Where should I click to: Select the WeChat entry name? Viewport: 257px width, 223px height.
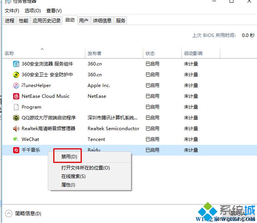pyautogui.click(x=30, y=139)
